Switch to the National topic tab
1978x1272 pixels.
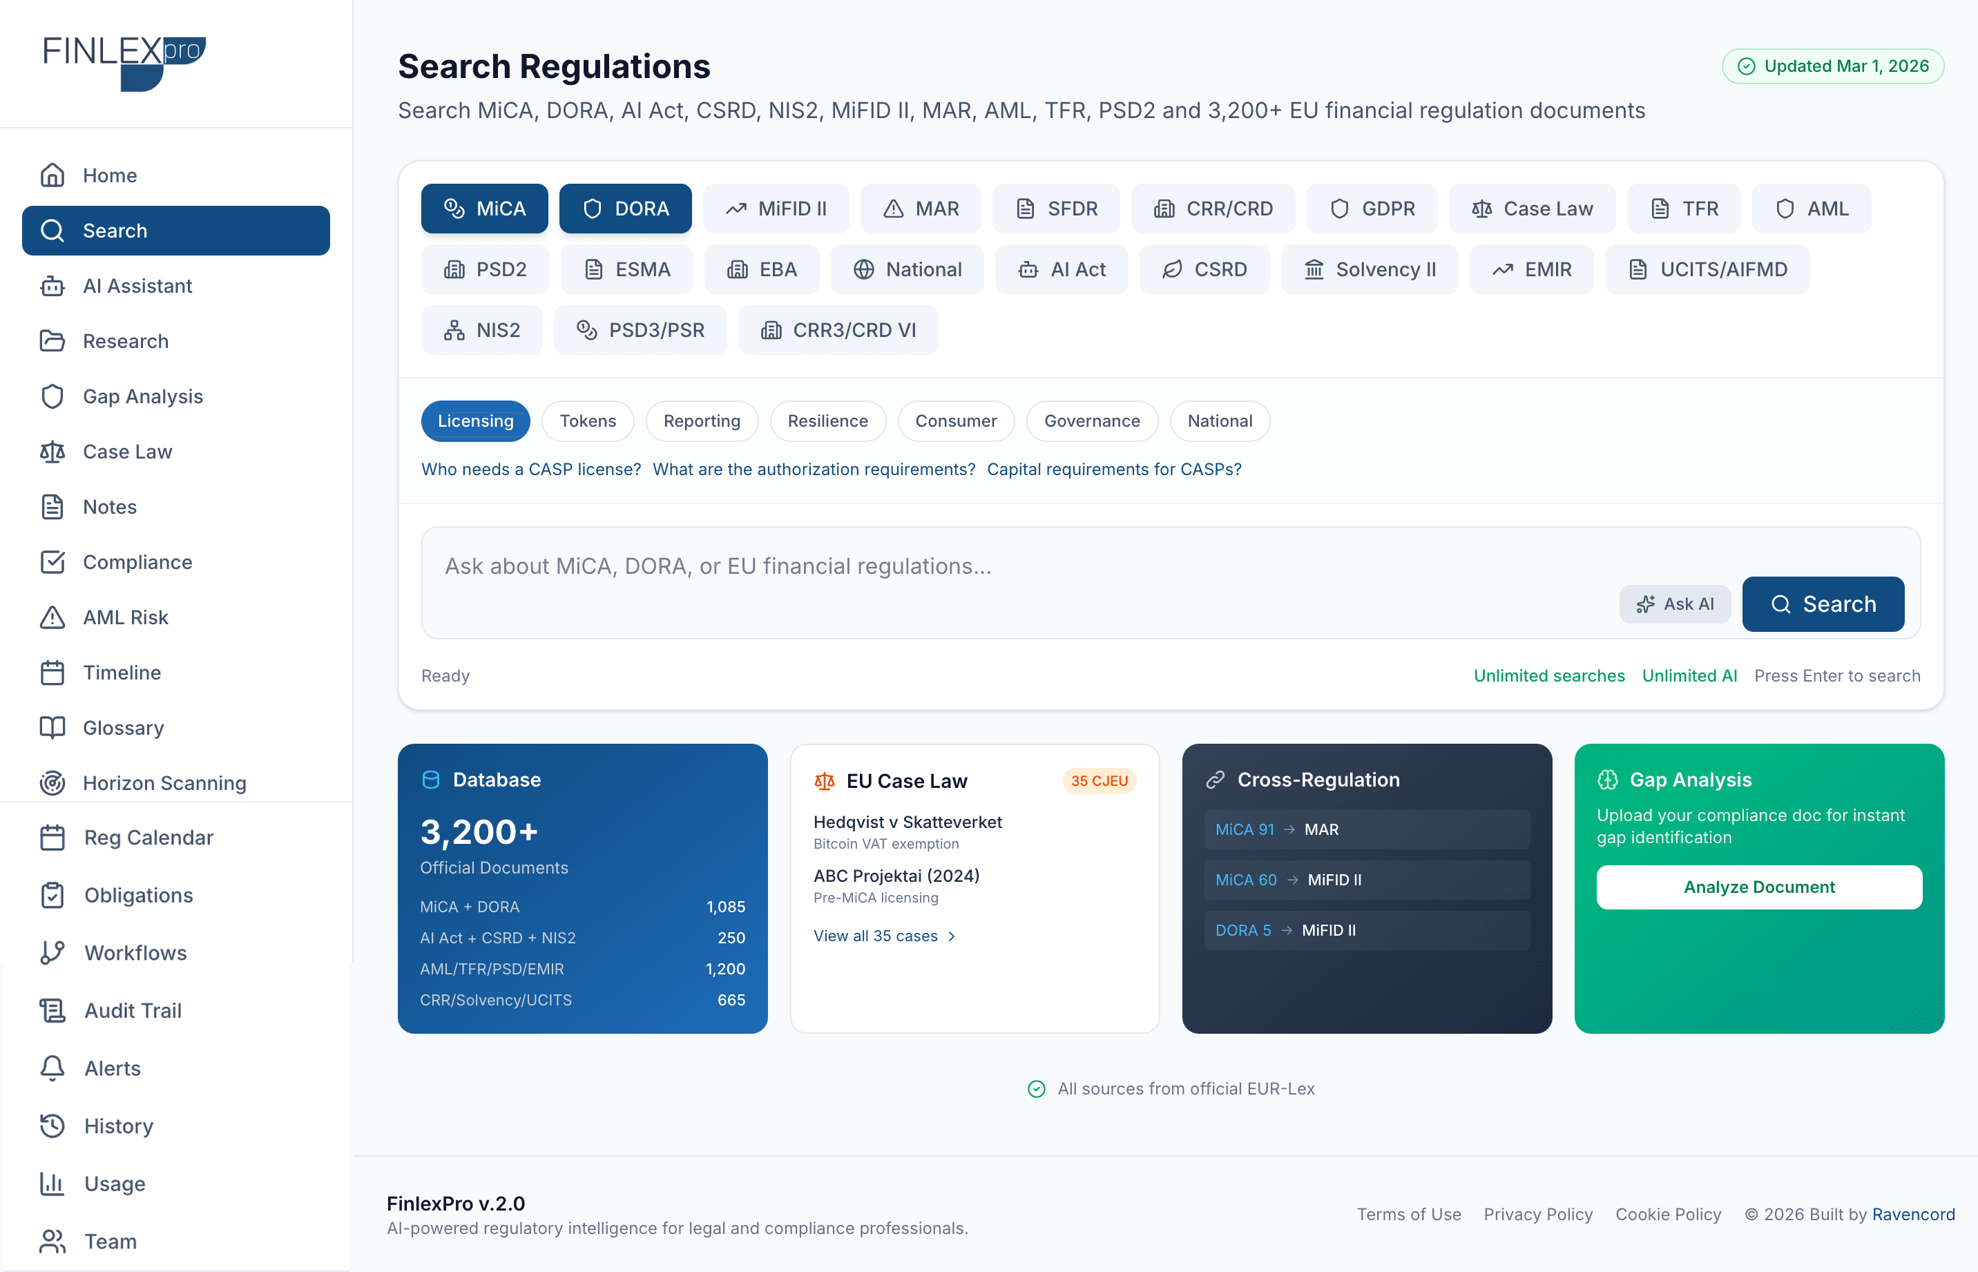click(1219, 421)
